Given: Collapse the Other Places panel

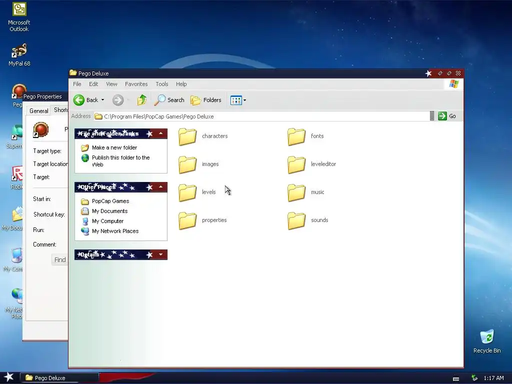Looking at the screenshot, I should pos(160,187).
